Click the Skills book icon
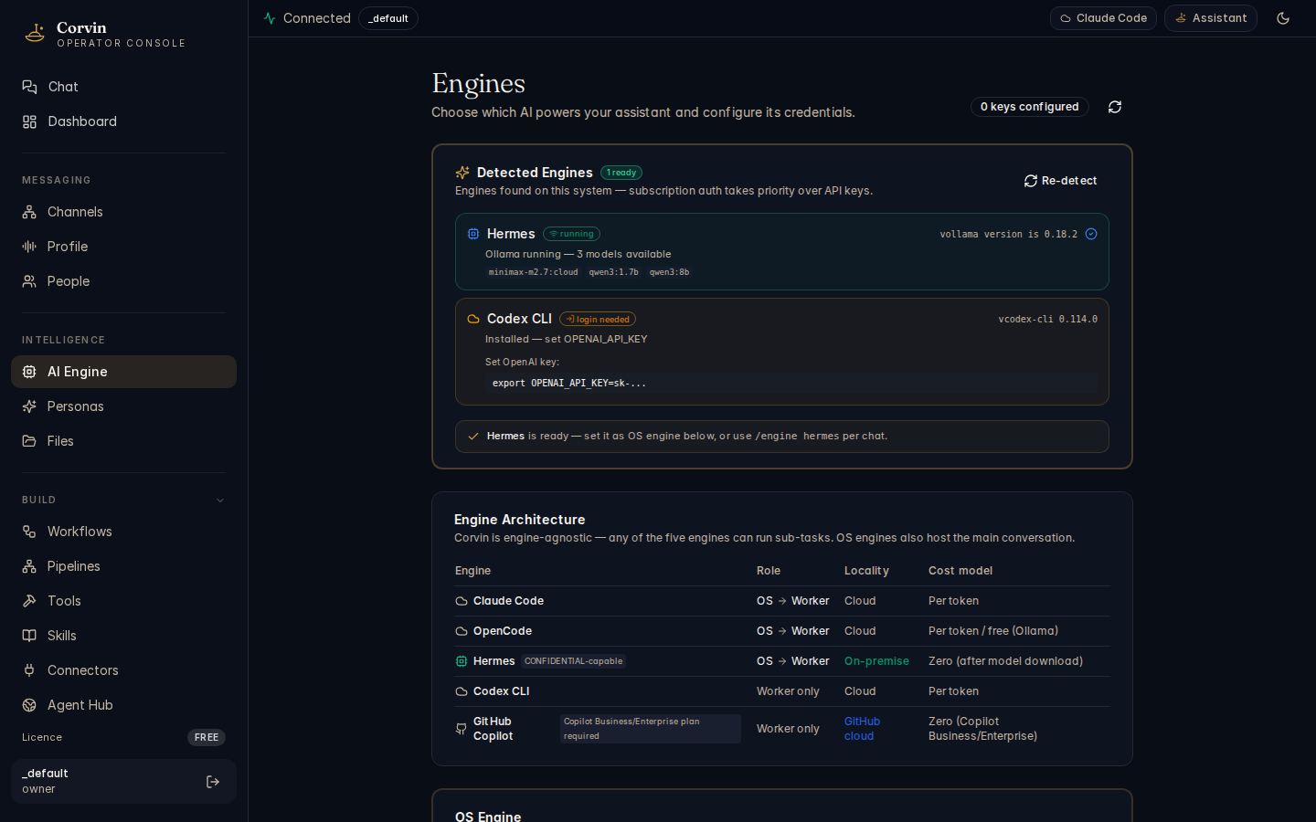 pos(29,636)
